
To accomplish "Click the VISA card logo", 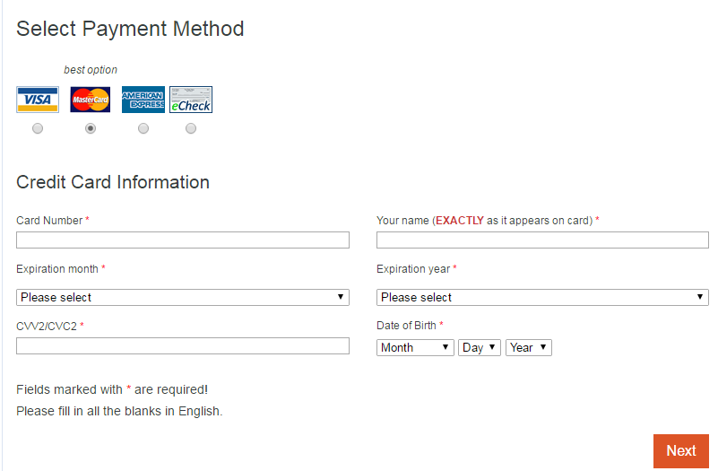I will pos(38,100).
